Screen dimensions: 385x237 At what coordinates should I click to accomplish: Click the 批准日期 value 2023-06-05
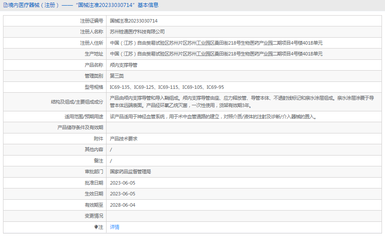[123, 183]
